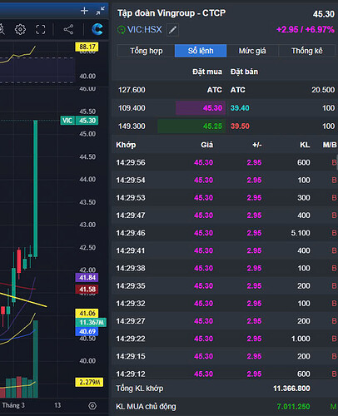Image resolution: width=338 pixels, height=416 pixels.
Task: Select bid price 45.25 in order book
Action: click(212, 126)
